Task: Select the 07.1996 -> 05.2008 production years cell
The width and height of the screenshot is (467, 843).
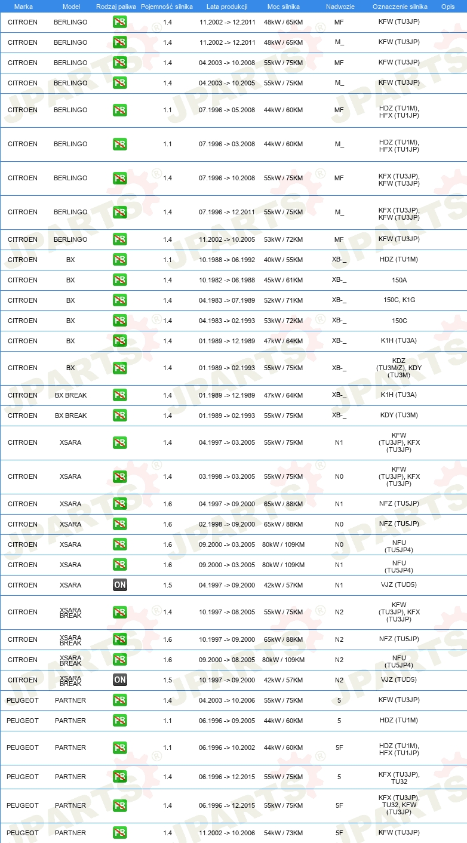Action: click(227, 110)
